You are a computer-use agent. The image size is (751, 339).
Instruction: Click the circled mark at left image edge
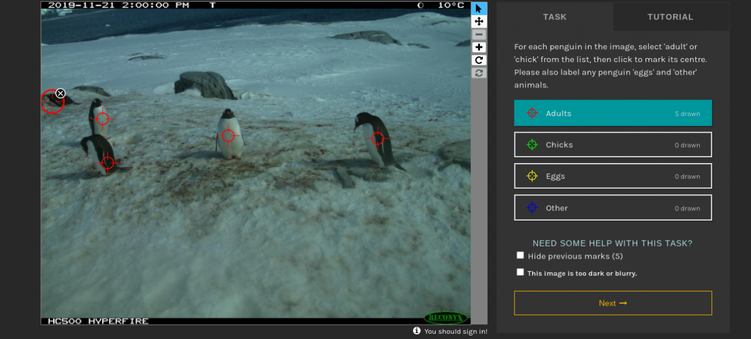coord(52,101)
